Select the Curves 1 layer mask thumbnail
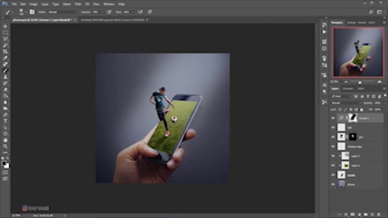This screenshot has height=218, width=388. (353, 118)
